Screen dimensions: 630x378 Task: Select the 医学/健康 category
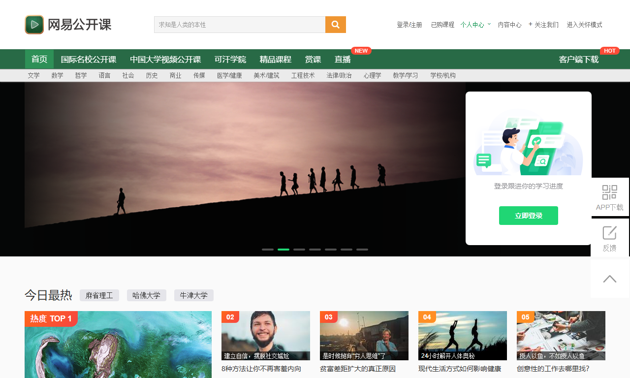[x=229, y=75]
